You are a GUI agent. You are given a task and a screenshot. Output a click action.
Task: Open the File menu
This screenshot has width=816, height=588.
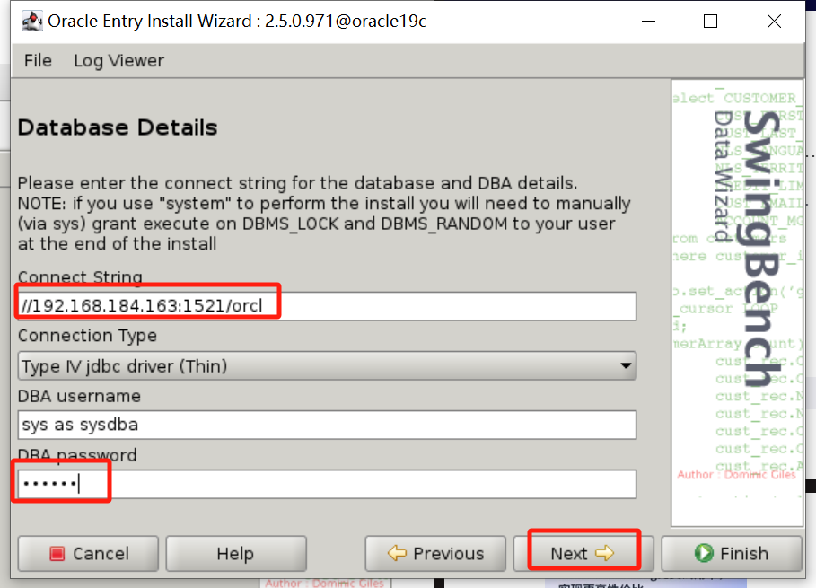point(38,61)
